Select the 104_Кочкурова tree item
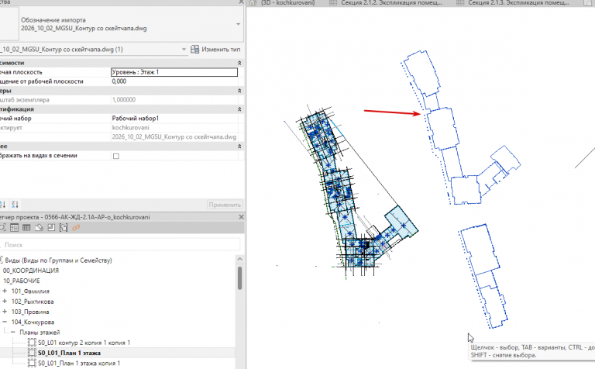Screen dimensions: 595x369 [x=33, y=322]
